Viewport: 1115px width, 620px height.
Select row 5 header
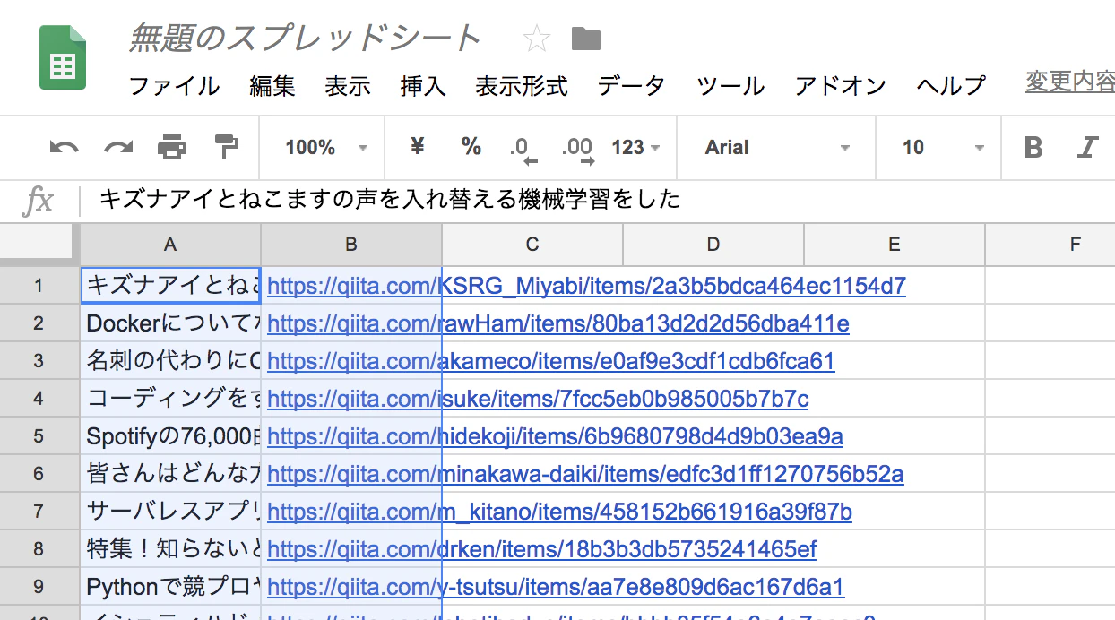(39, 436)
